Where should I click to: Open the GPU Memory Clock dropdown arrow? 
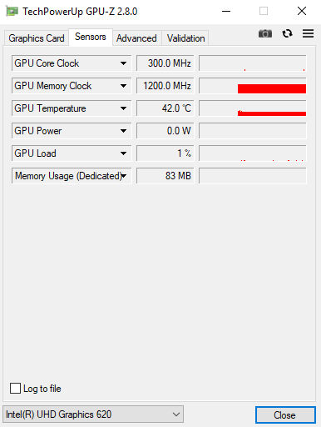(124, 86)
